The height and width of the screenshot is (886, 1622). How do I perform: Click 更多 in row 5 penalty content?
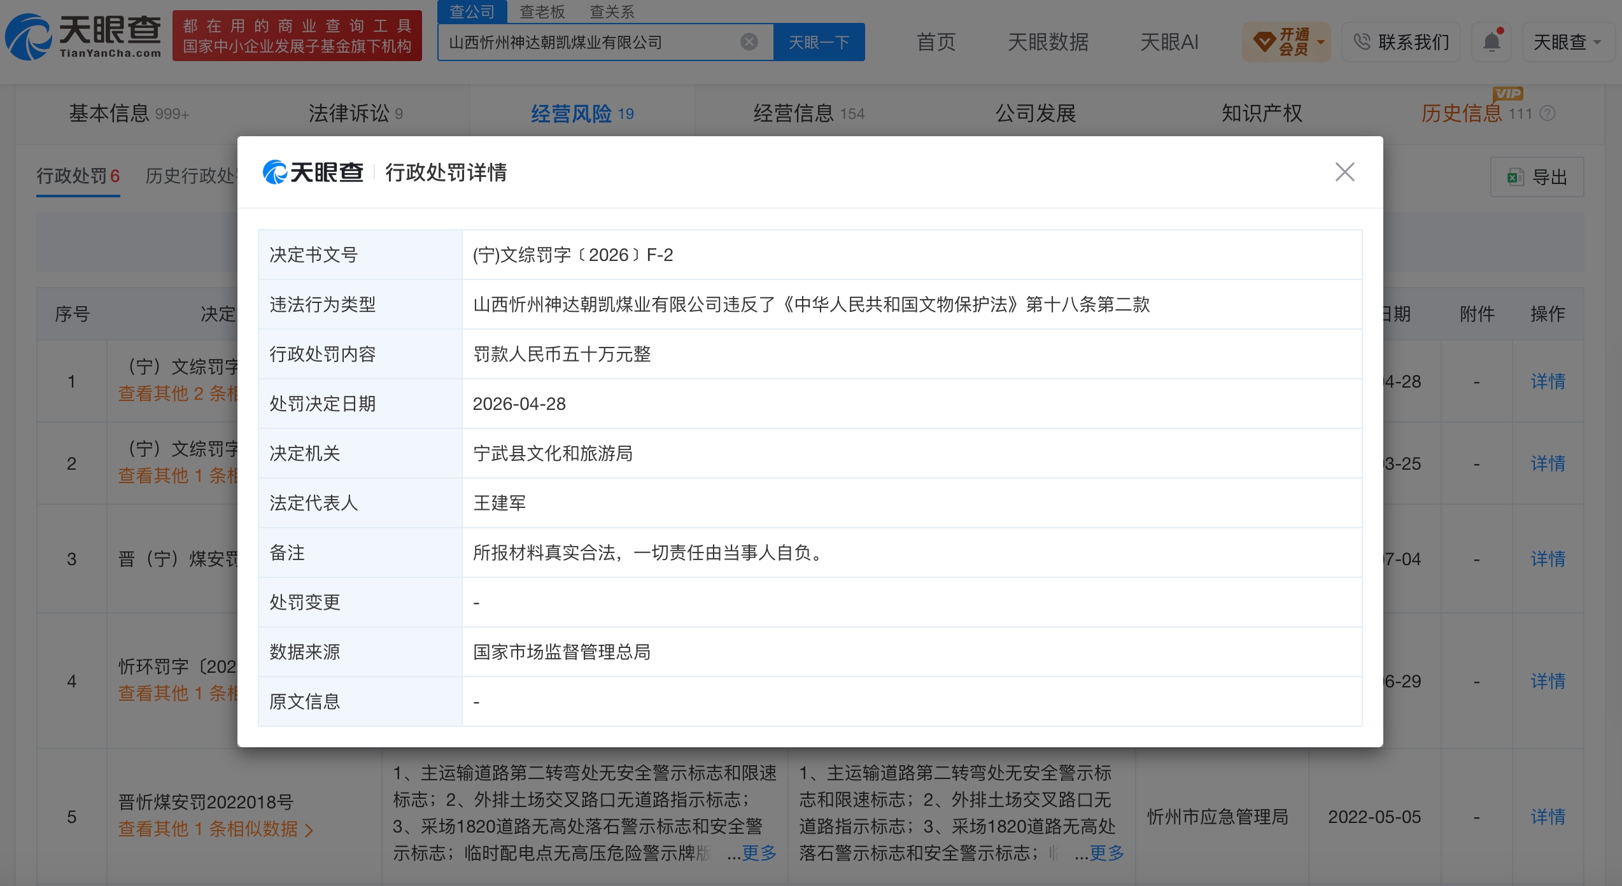pyautogui.click(x=1106, y=853)
